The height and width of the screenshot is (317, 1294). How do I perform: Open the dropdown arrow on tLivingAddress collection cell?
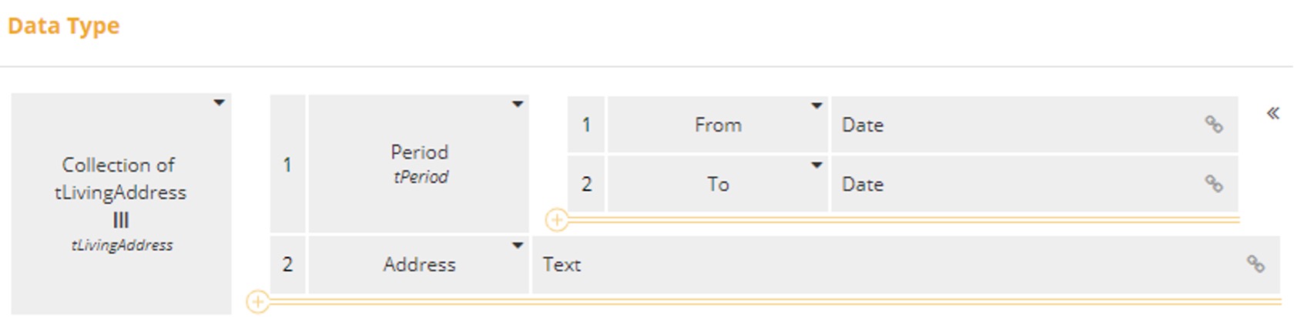[x=219, y=102]
